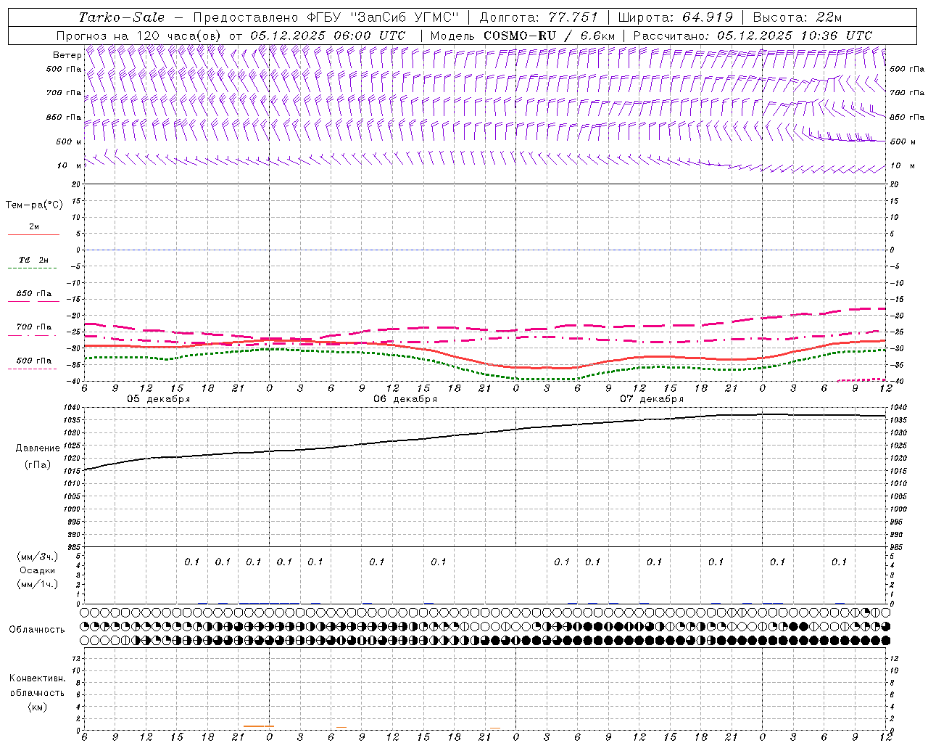
Task: Click the "Конвективн." convective cloud label
Action: point(38,678)
